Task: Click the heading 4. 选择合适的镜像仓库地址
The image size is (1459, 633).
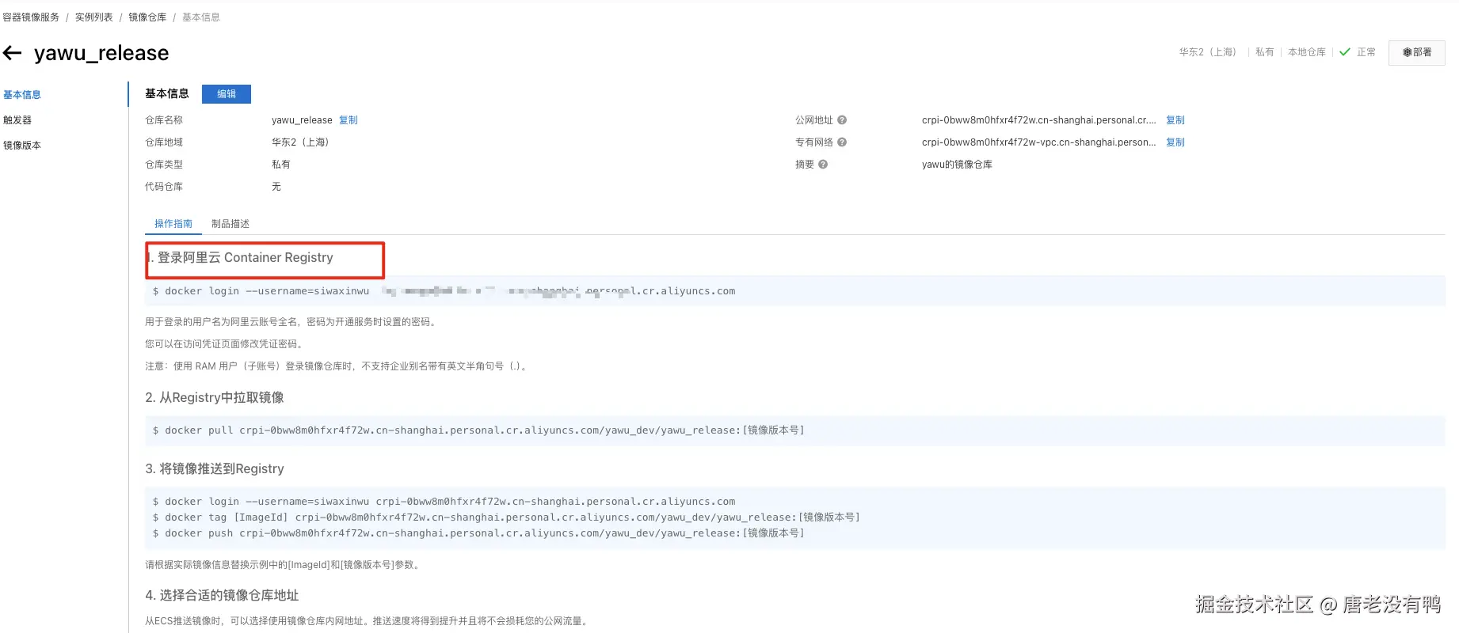Action: click(x=222, y=595)
